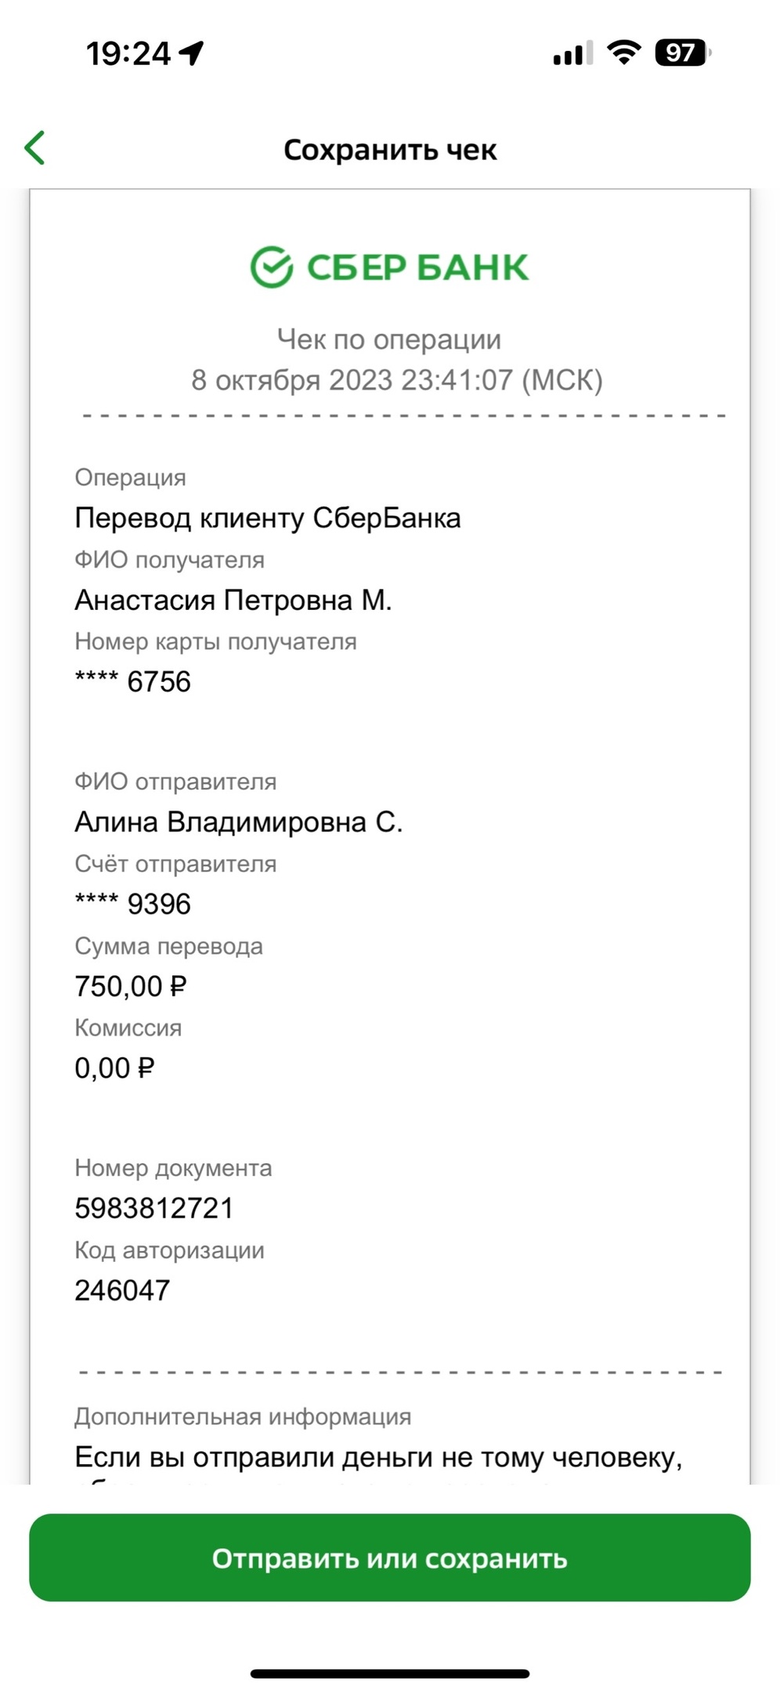This screenshot has width=780, height=1693.
Task: Select recipient card number ending 6756
Action: [x=133, y=682]
